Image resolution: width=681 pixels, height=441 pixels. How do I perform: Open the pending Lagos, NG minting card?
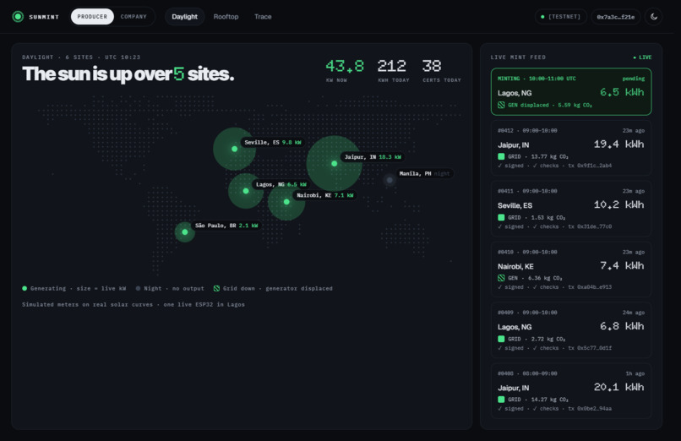[x=571, y=91]
